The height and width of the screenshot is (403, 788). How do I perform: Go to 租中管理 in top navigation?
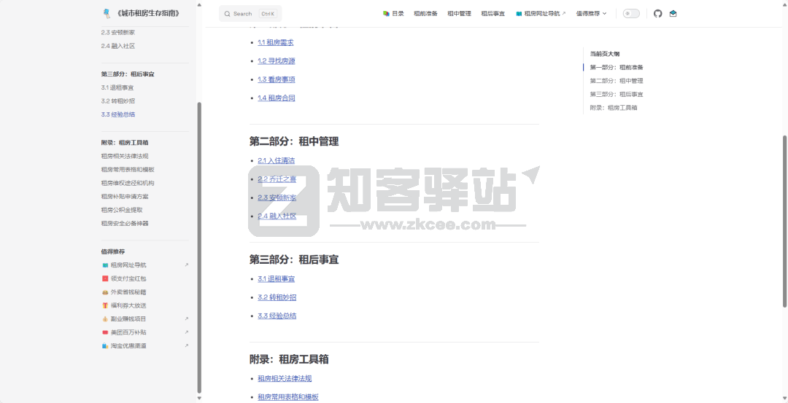click(x=460, y=14)
